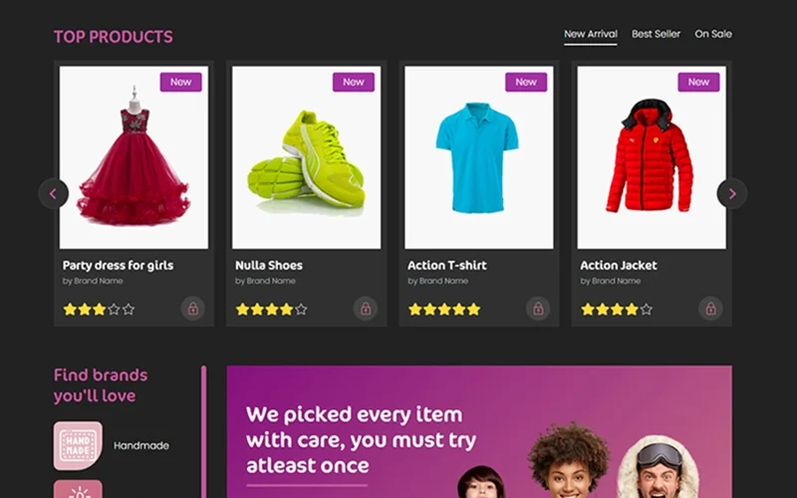Open the Nulla Shoes product title
The width and height of the screenshot is (797, 498).
point(269,265)
